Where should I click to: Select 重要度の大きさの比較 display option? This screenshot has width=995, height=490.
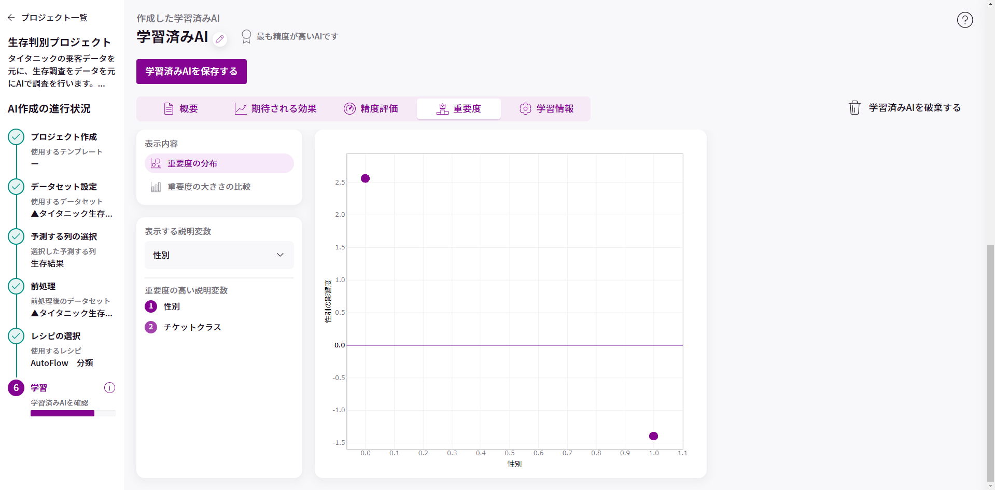219,187
